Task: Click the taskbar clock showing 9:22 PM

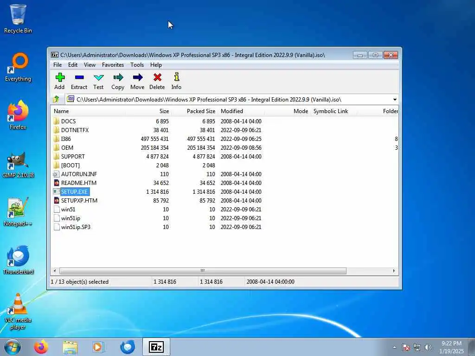Action: [x=451, y=347]
